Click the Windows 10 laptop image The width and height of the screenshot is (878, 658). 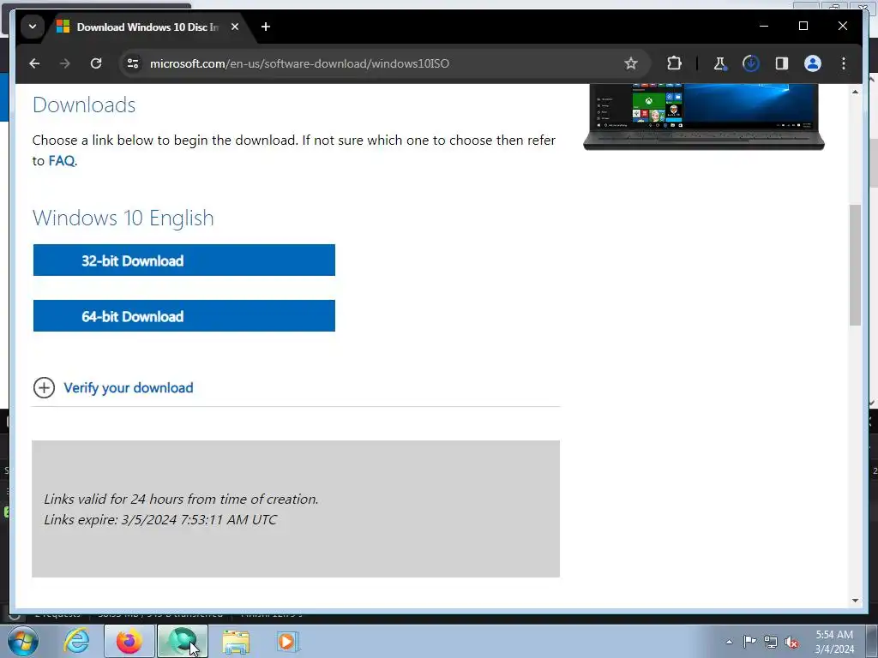[x=704, y=117]
